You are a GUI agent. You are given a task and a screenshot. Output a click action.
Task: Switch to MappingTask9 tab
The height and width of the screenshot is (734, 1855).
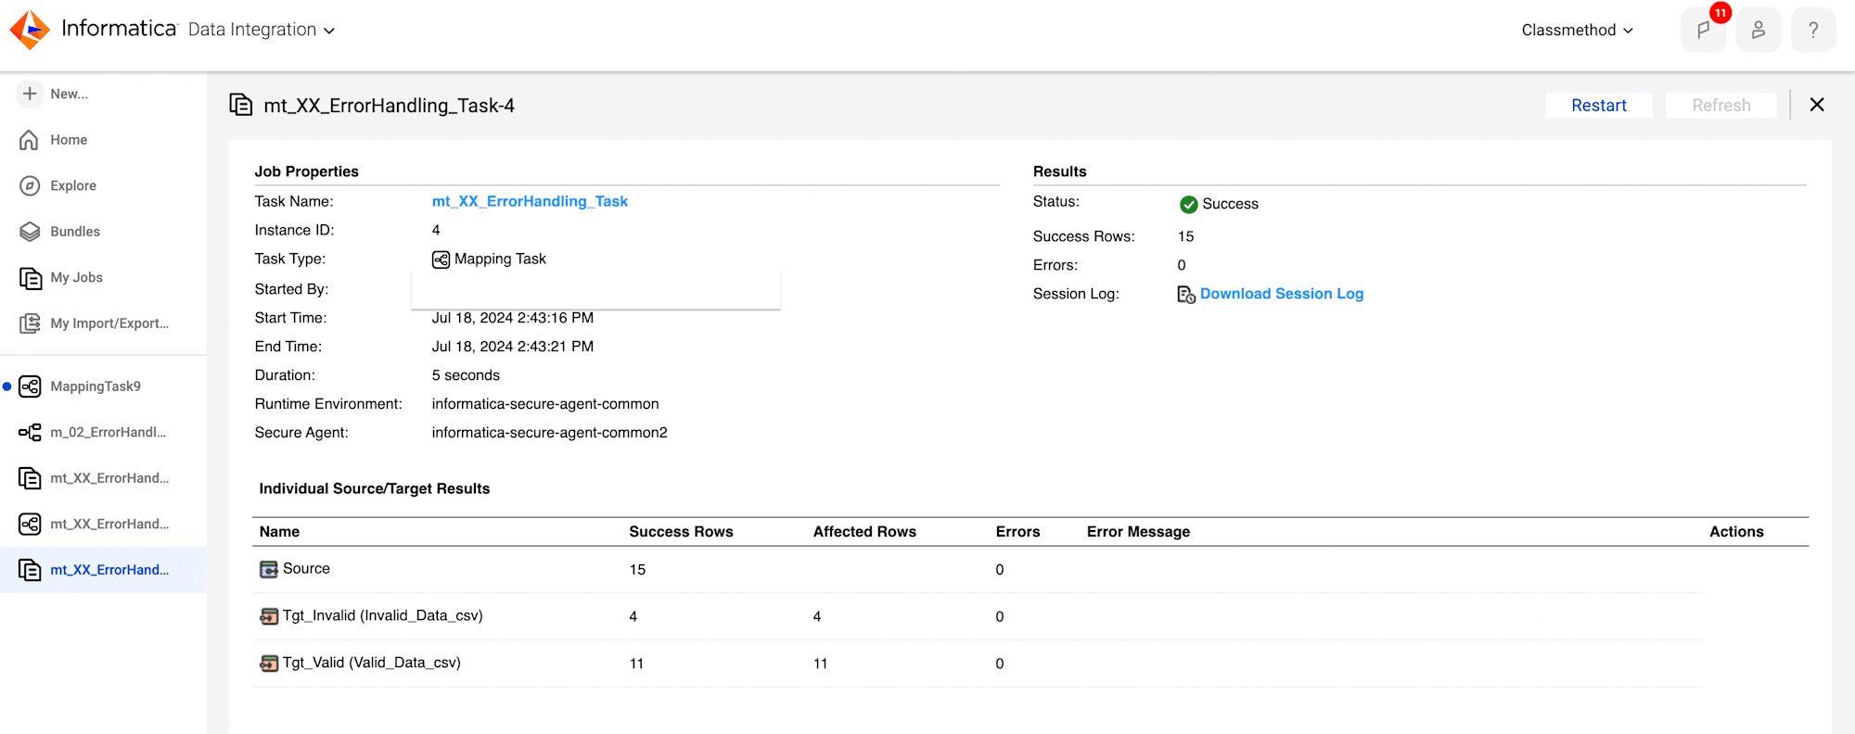tap(96, 386)
